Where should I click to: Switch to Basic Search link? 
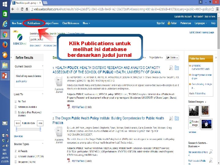pos(35,46)
